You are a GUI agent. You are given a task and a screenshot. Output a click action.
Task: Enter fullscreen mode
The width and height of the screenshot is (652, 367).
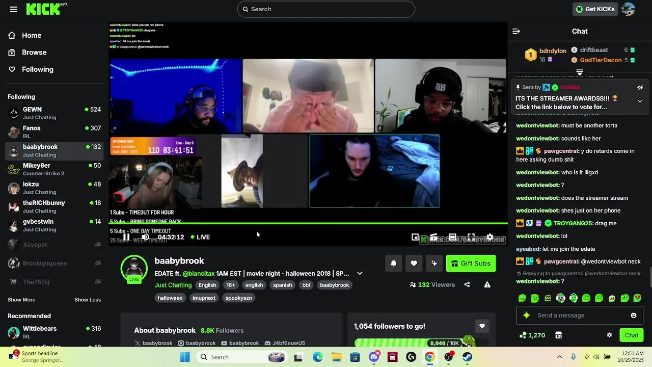pos(471,238)
